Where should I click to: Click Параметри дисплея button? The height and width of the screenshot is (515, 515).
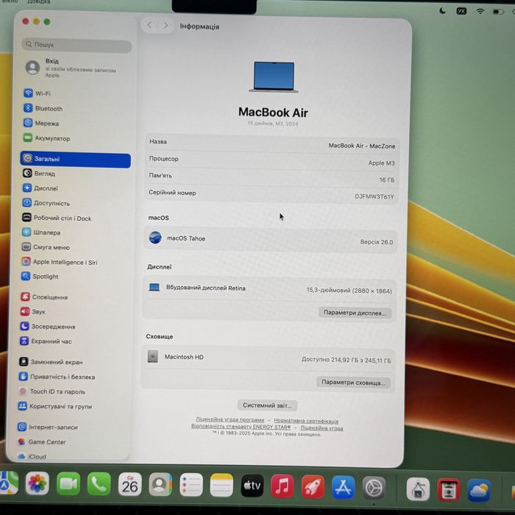[355, 313]
